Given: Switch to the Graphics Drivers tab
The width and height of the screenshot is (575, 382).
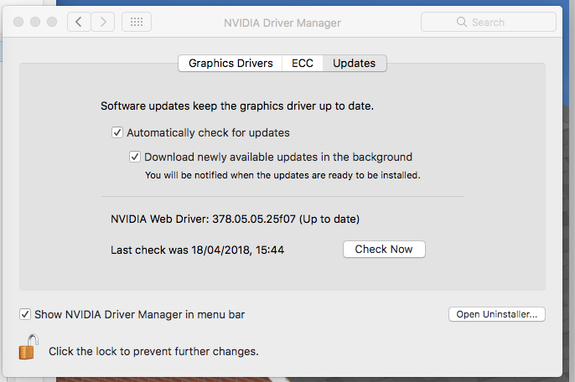Looking at the screenshot, I should click(x=231, y=64).
